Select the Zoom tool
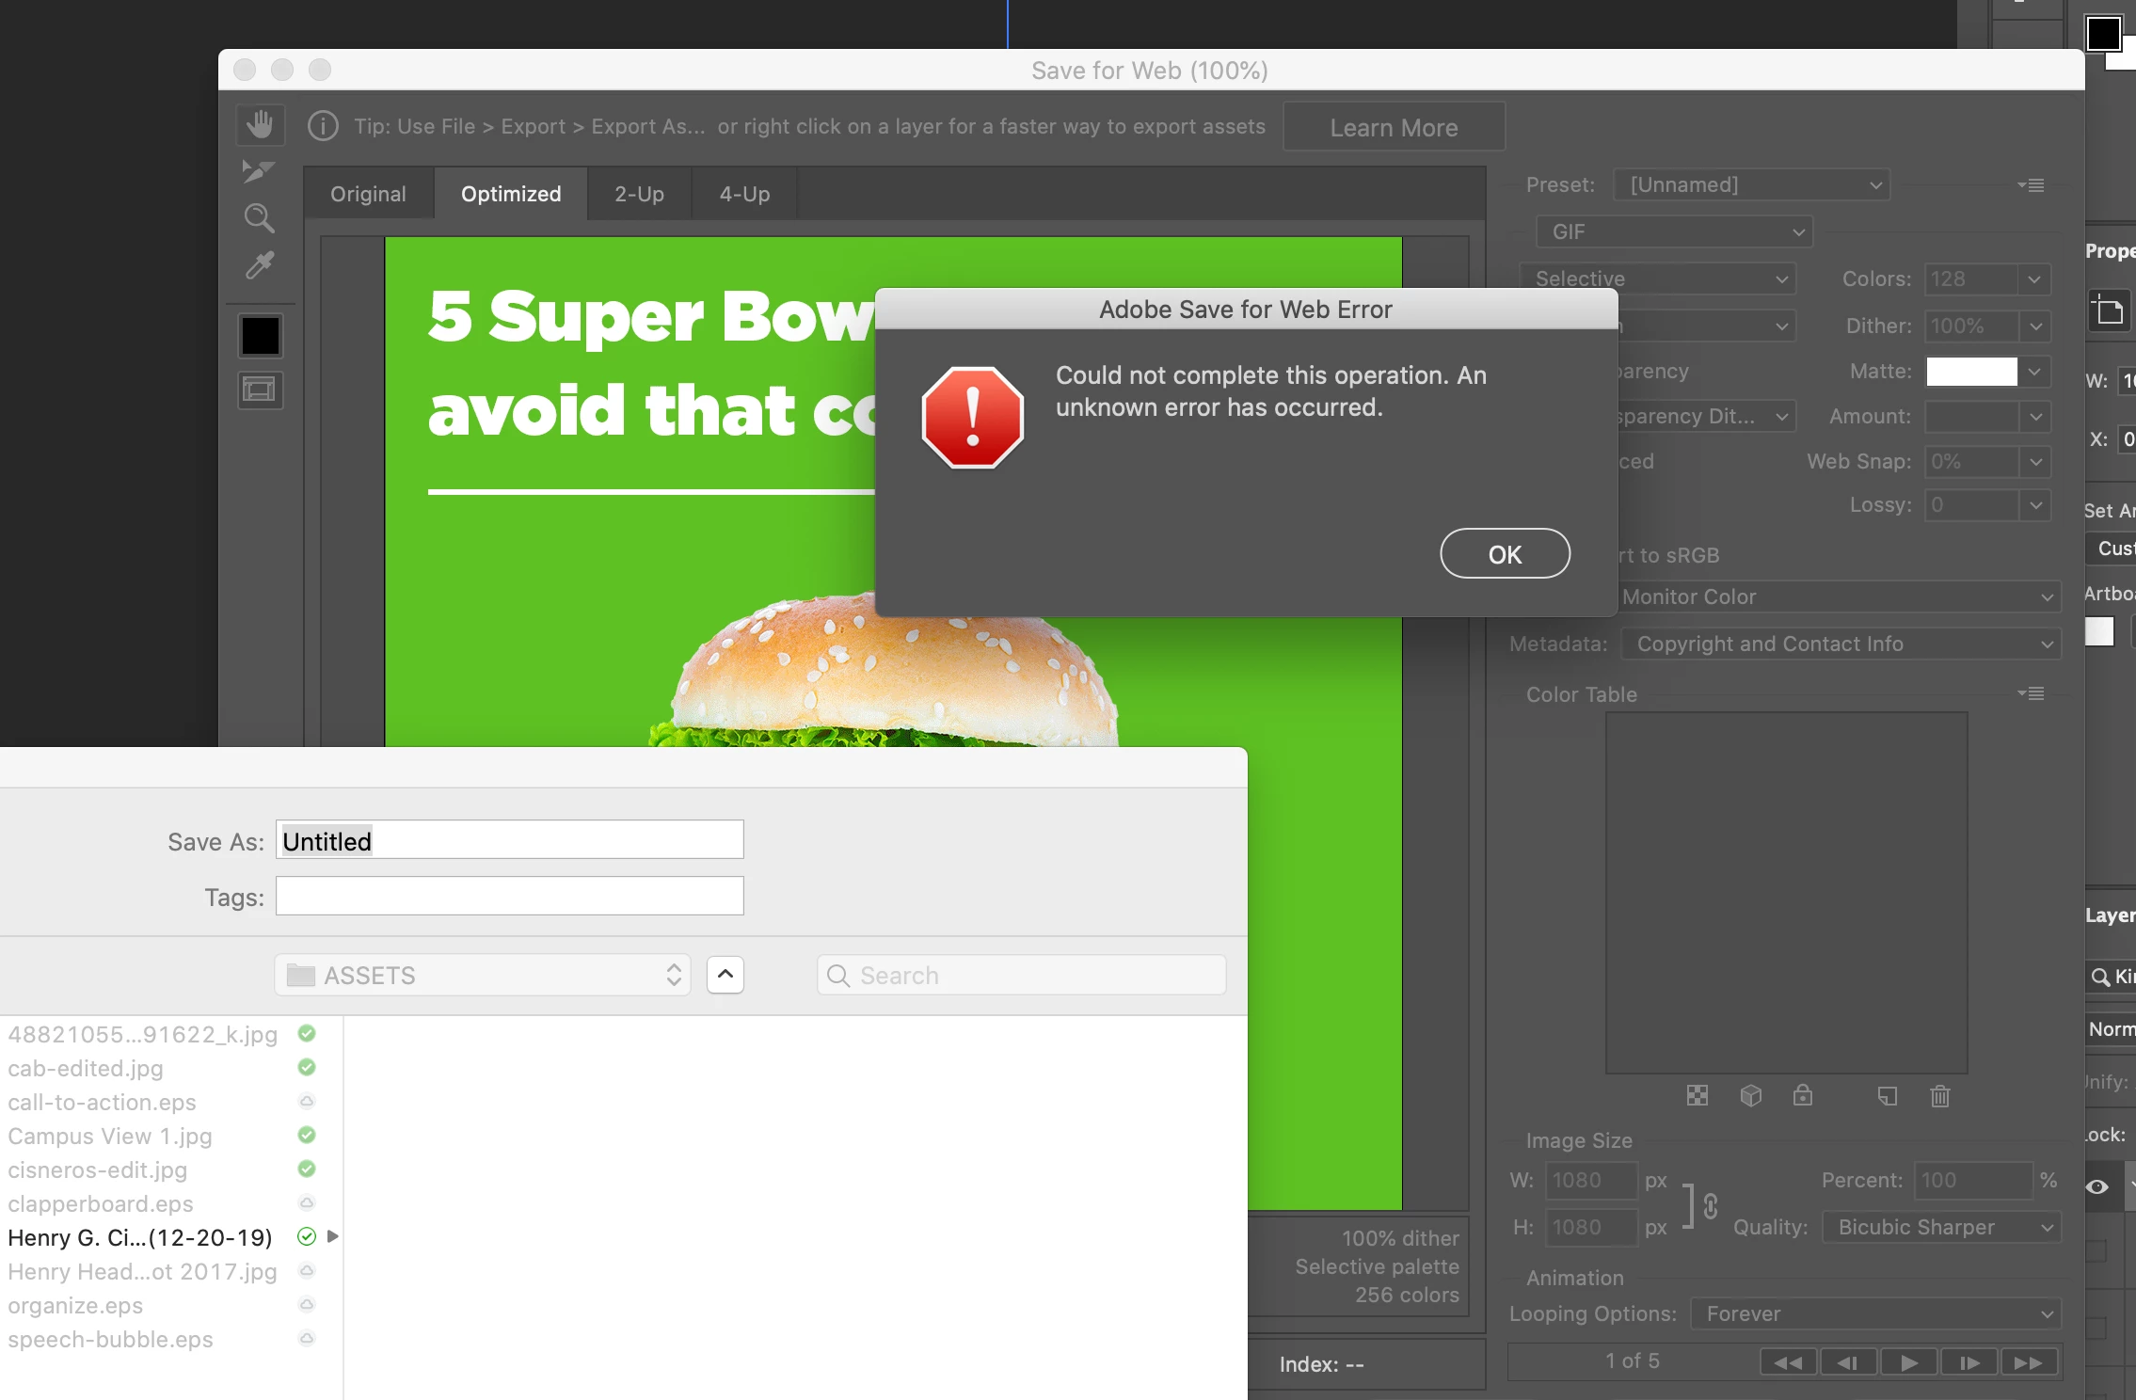 pyautogui.click(x=259, y=218)
